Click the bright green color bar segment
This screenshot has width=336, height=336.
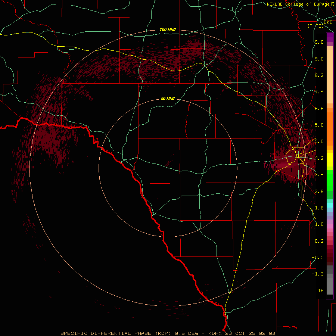[x=330, y=180]
